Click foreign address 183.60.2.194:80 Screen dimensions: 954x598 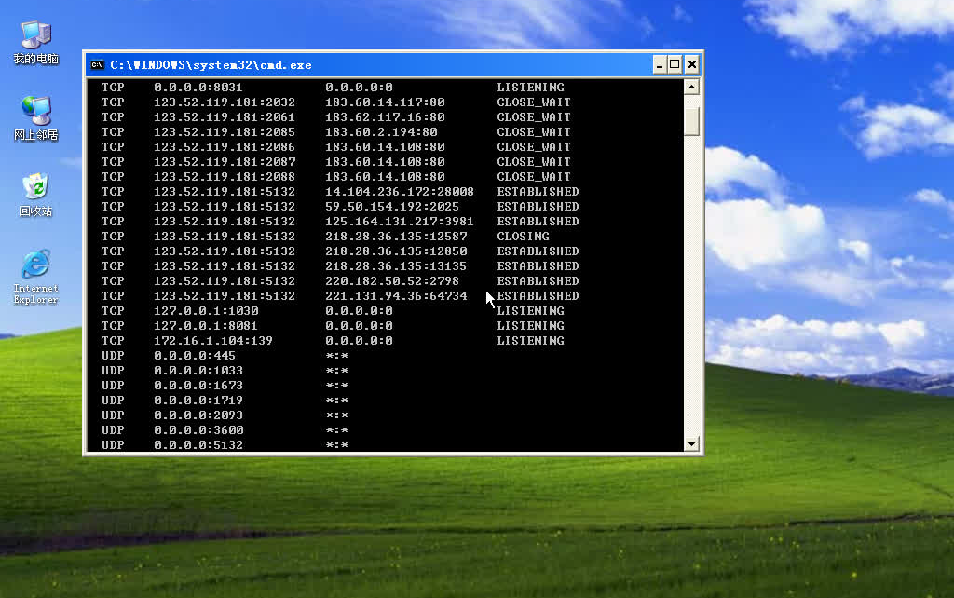click(381, 132)
